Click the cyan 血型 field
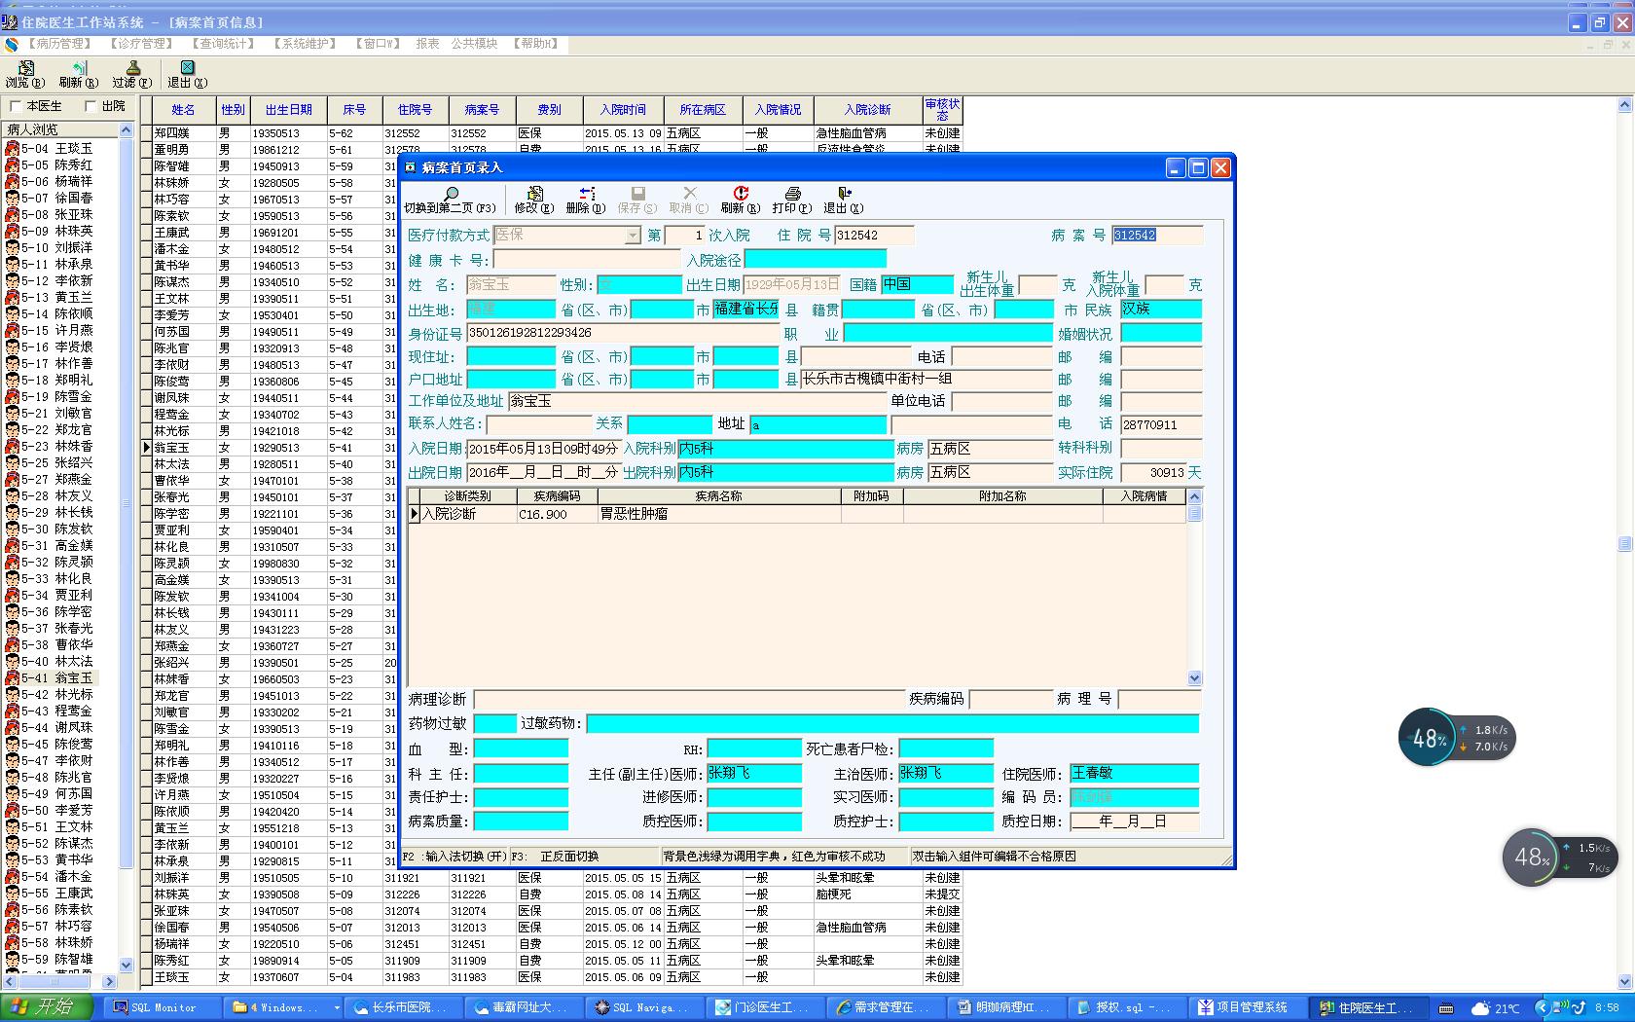Image resolution: width=1635 pixels, height=1022 pixels. click(521, 748)
